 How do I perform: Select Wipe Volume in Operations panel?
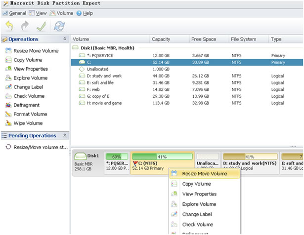[x=24, y=123]
